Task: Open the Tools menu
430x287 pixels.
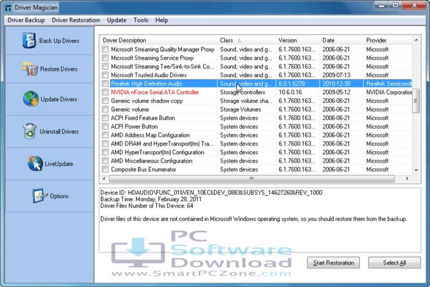Action: click(141, 20)
